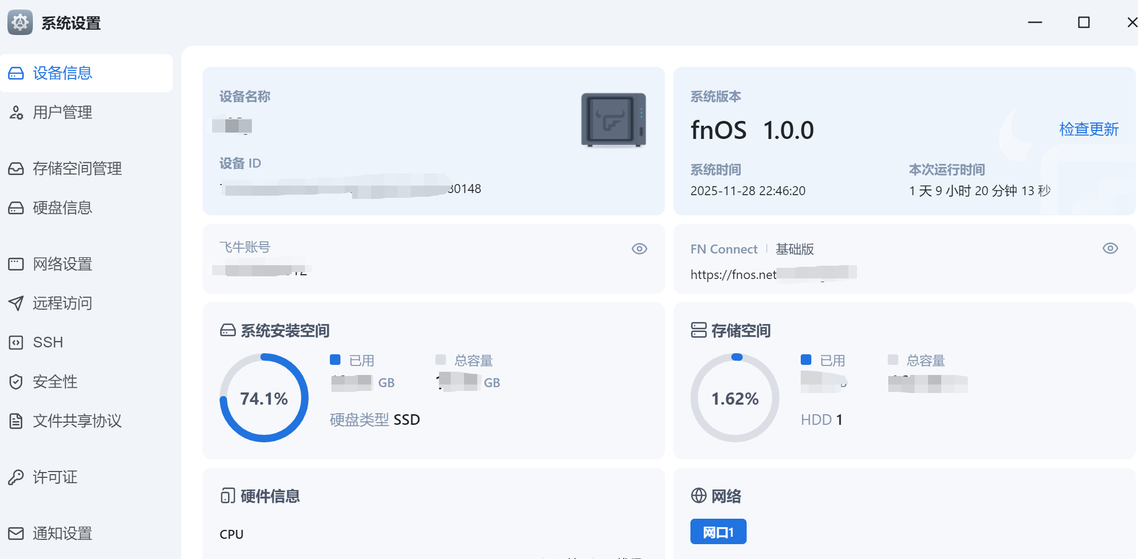Click the drive icon beside 系统安装空间 heading
This screenshot has width=1138, height=559.
(227, 330)
